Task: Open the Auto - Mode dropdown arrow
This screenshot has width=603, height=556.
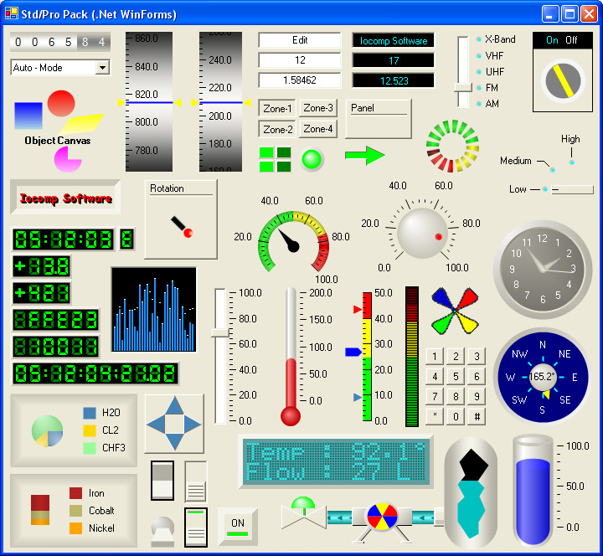Action: coord(102,68)
